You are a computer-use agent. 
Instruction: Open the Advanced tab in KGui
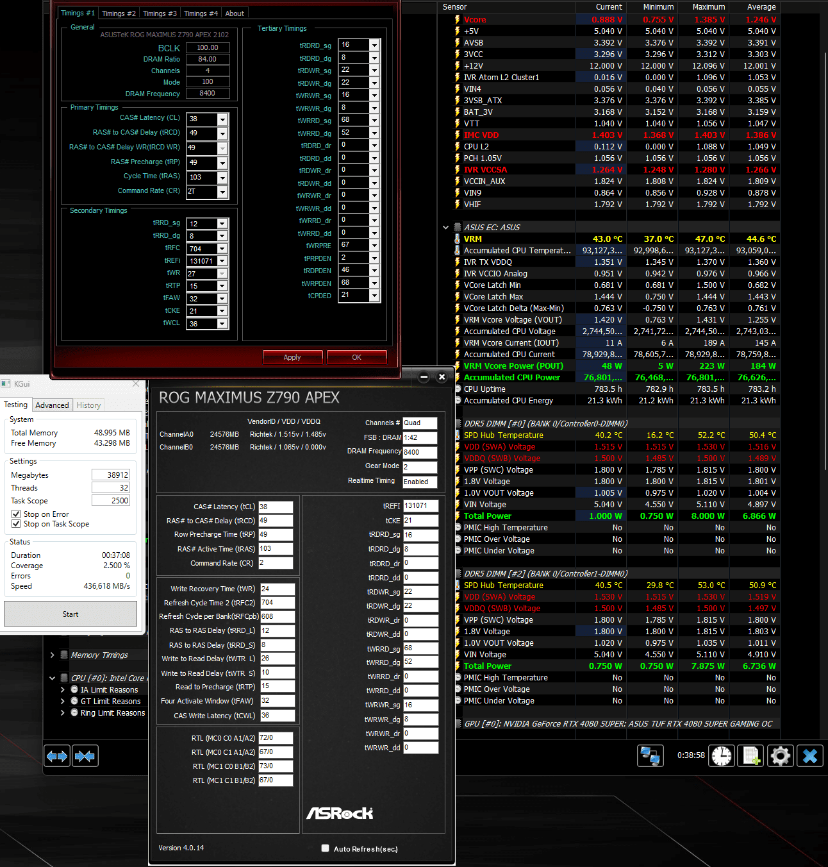pyautogui.click(x=52, y=405)
